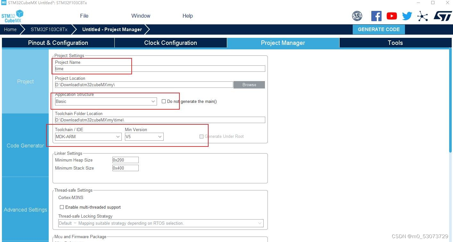Click the STM32CubeMX logo icon
The height and width of the screenshot is (242, 453).
pyautogui.click(x=12, y=16)
